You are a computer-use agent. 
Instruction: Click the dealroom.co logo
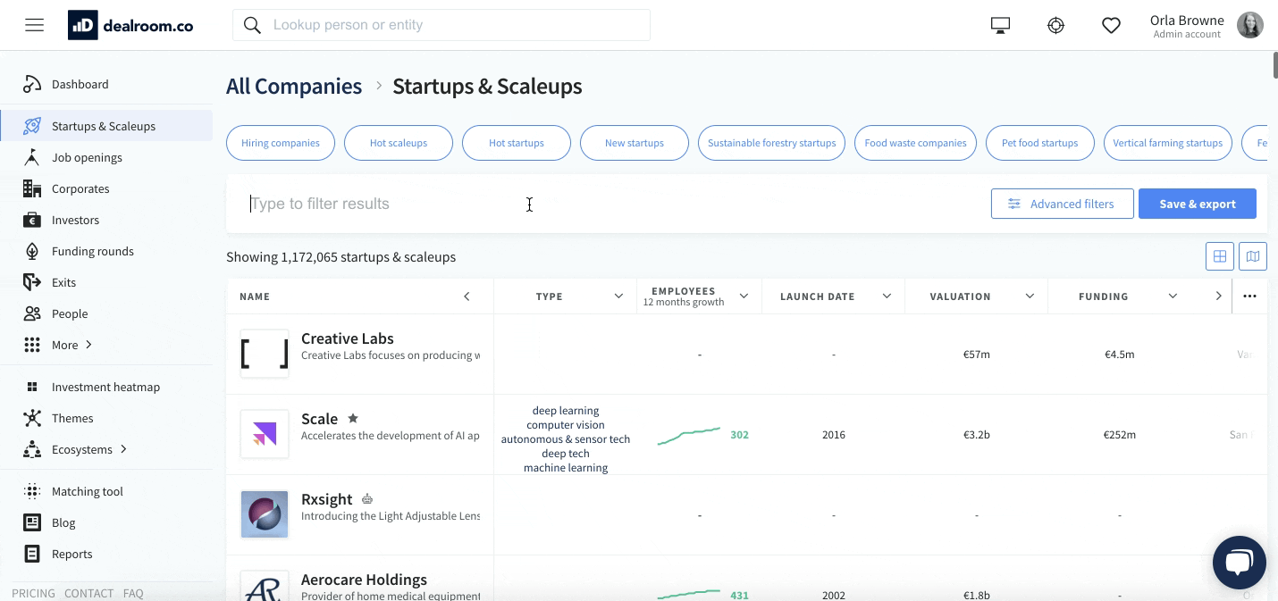point(130,26)
